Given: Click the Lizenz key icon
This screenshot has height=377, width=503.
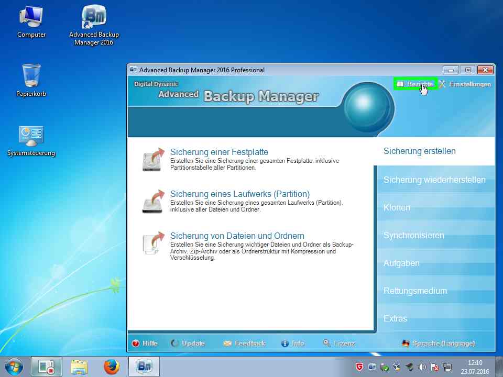Looking at the screenshot, I should (x=327, y=343).
